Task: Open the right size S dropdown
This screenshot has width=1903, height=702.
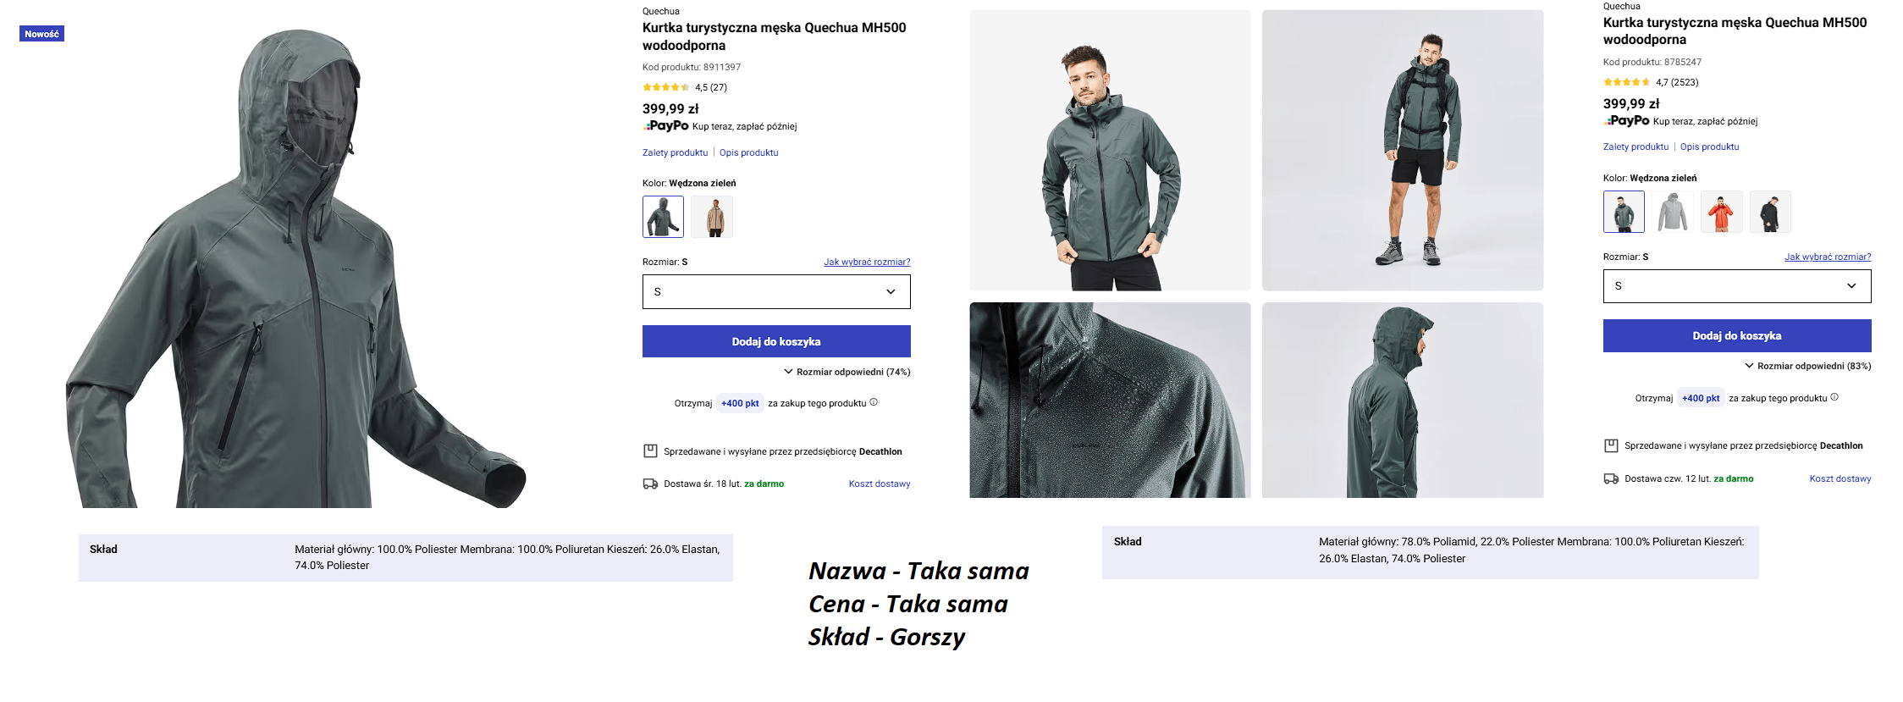Action: pos(1736,286)
